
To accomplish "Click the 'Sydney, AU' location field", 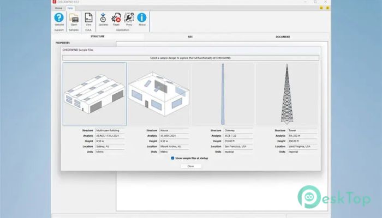I will (110, 147).
